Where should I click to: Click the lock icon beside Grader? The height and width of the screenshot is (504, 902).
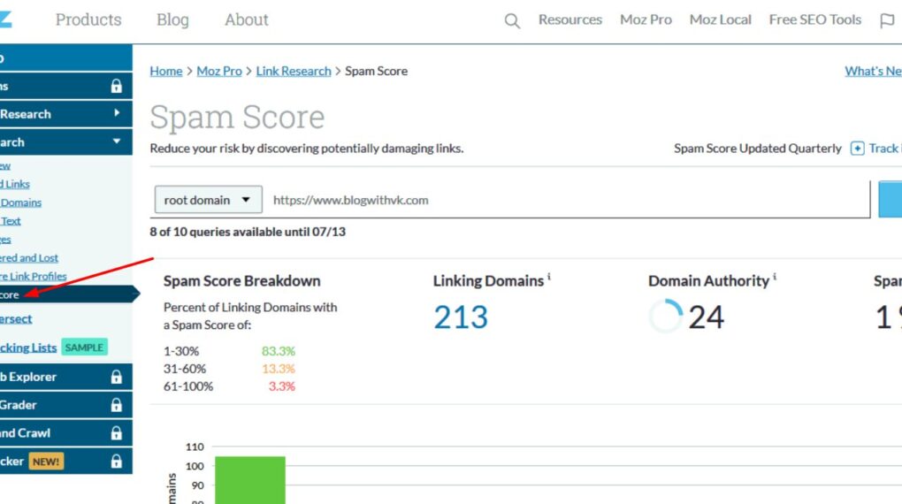(x=116, y=405)
